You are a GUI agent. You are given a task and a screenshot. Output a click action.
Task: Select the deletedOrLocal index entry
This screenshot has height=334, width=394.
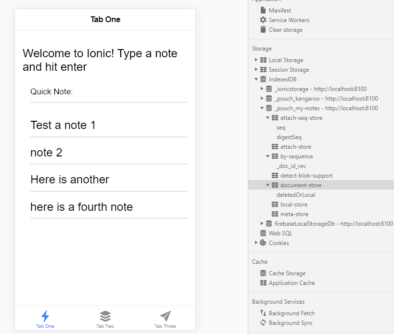click(296, 195)
